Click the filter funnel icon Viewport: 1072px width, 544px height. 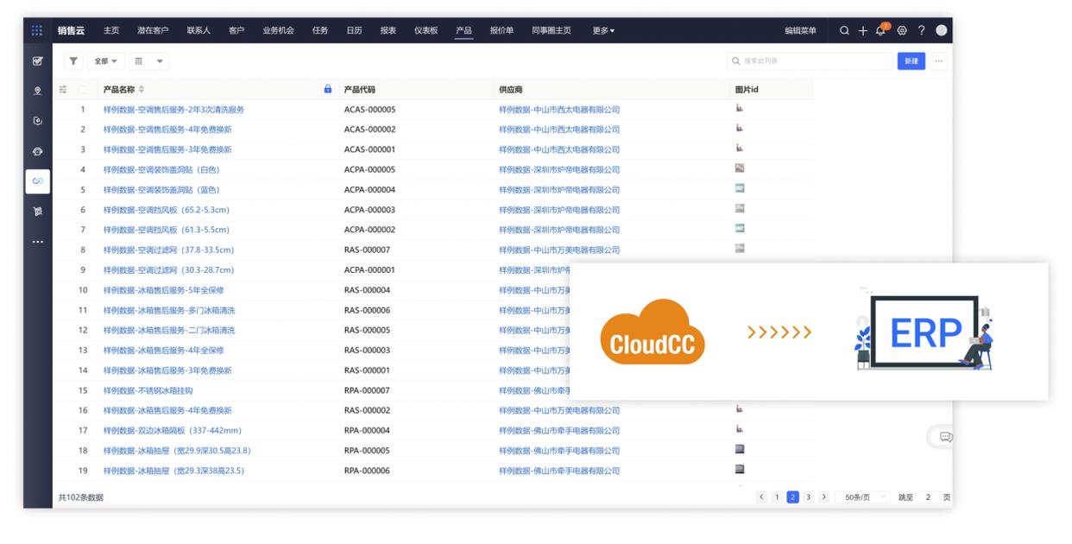click(x=73, y=61)
